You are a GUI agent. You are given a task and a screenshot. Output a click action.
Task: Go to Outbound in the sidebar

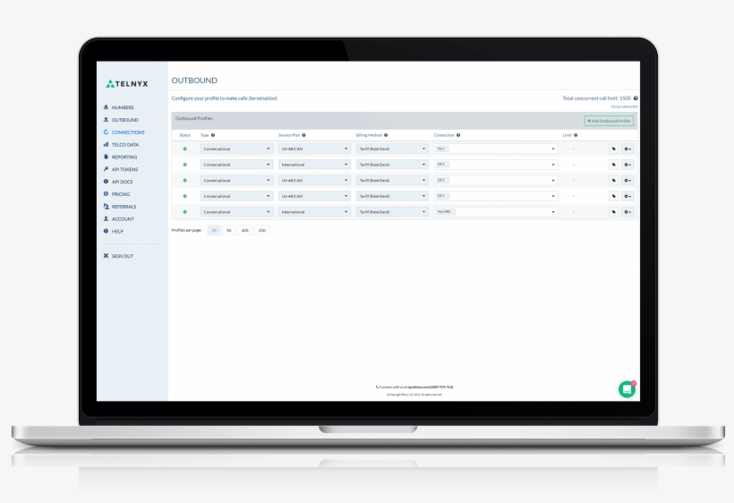coord(121,120)
